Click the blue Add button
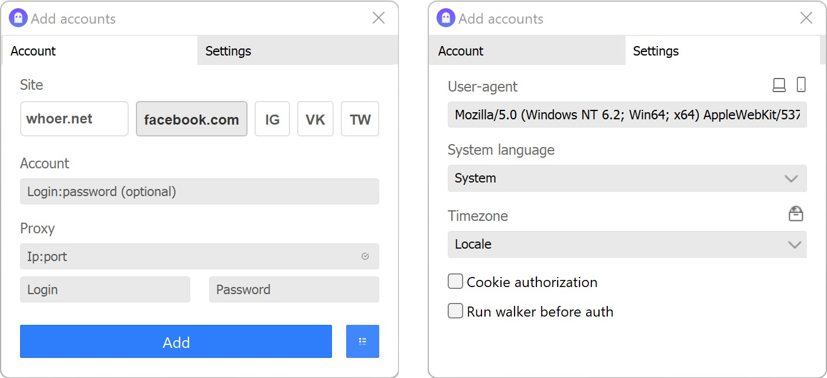 176,341
